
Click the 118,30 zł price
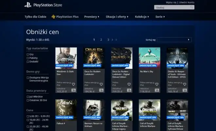tap(145, 91)
